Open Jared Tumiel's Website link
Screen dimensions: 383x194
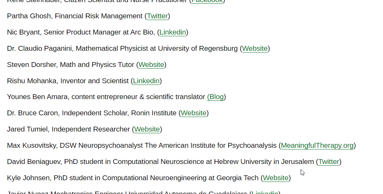point(147,129)
